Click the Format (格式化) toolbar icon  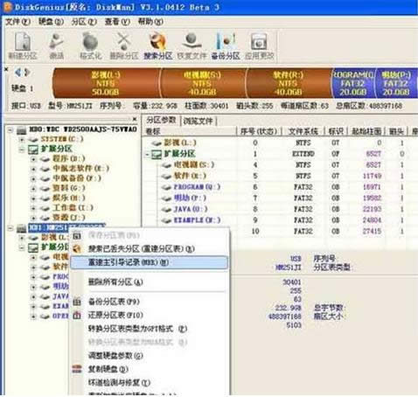coord(90,45)
